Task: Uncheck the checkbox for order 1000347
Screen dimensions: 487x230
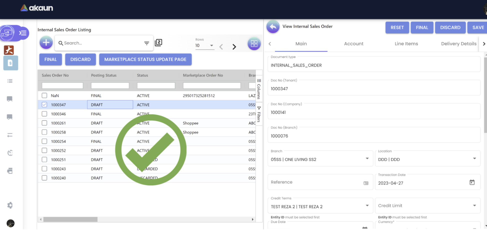Action: (x=44, y=105)
